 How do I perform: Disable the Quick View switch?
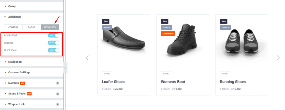pyautogui.click(x=53, y=50)
